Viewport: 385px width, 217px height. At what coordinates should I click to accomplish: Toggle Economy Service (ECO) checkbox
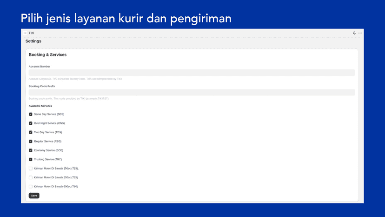(30, 150)
